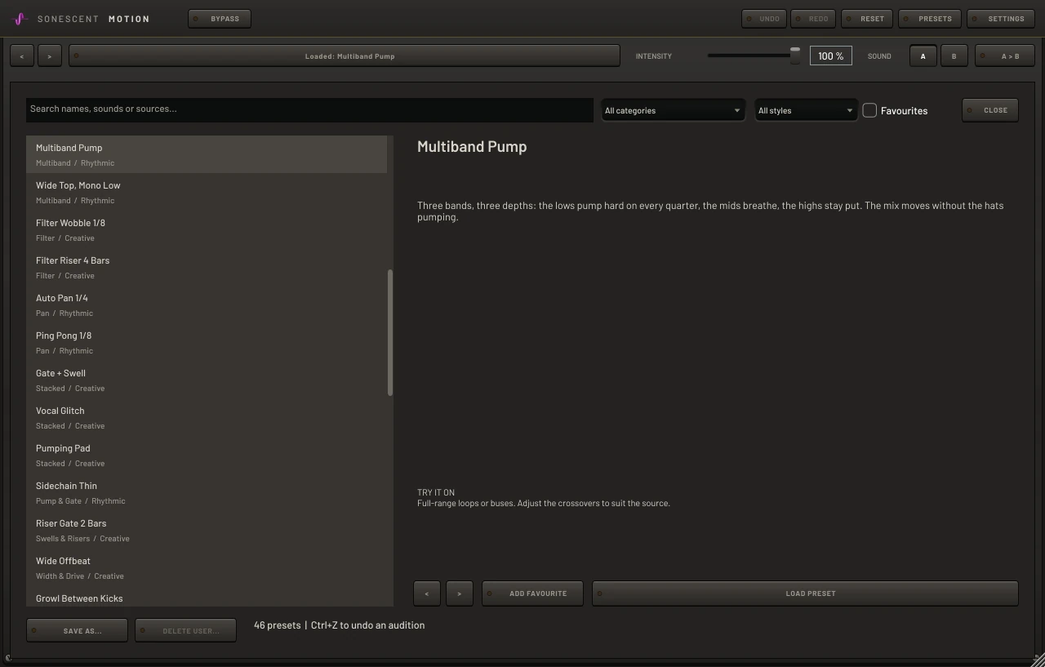Open the All categories dropdown
1045x667 pixels.
click(x=673, y=110)
